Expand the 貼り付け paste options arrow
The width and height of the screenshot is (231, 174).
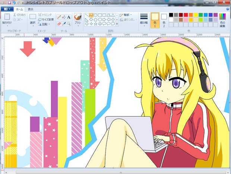[x=7, y=26]
